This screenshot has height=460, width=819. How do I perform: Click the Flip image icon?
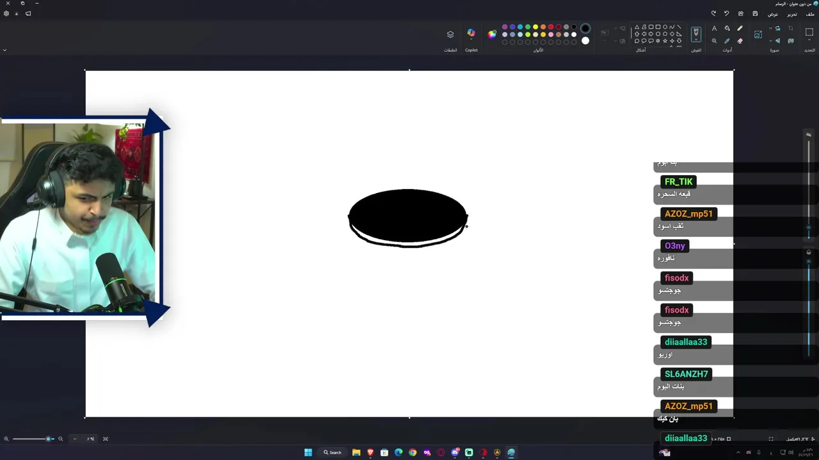point(777,41)
